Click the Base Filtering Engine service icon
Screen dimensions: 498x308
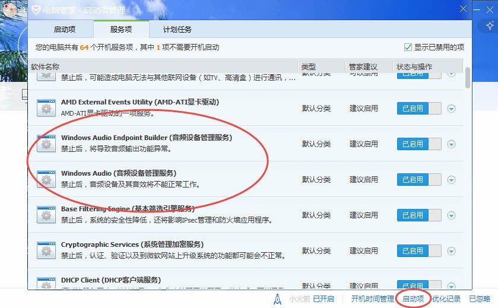tap(46, 215)
